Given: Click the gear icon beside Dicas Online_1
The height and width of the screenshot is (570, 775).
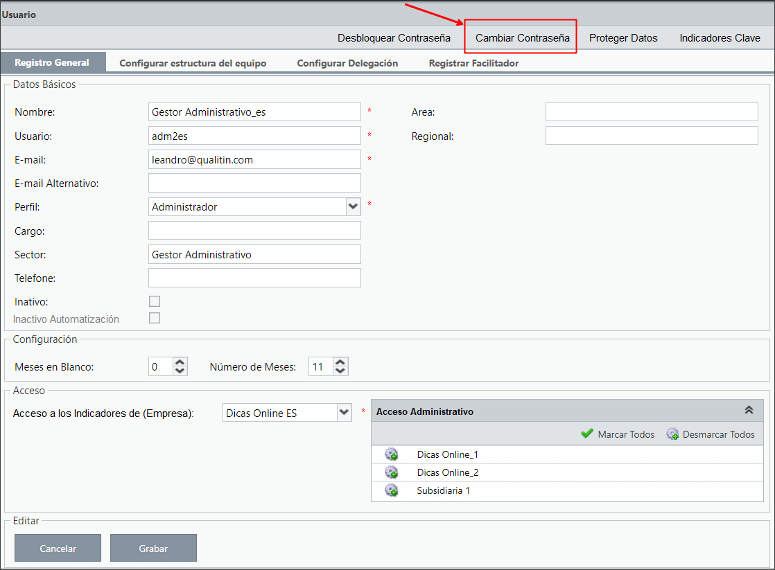Looking at the screenshot, I should coord(392,454).
